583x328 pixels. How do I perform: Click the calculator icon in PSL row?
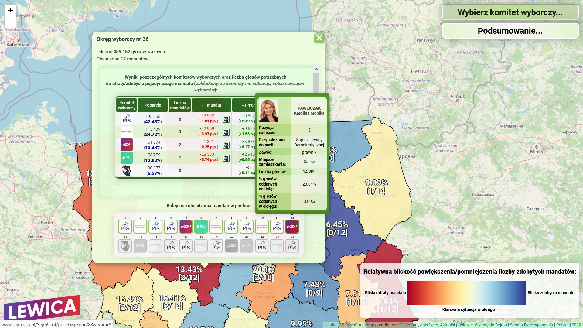226,158
